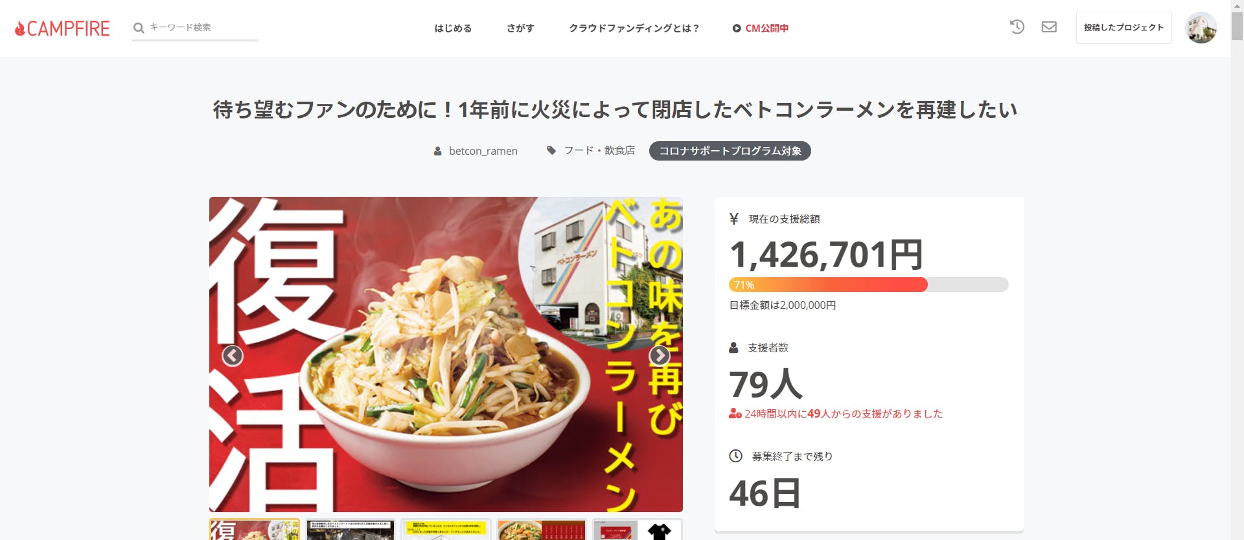Open the さがす menu item
The width and height of the screenshot is (1244, 540).
pyautogui.click(x=520, y=28)
